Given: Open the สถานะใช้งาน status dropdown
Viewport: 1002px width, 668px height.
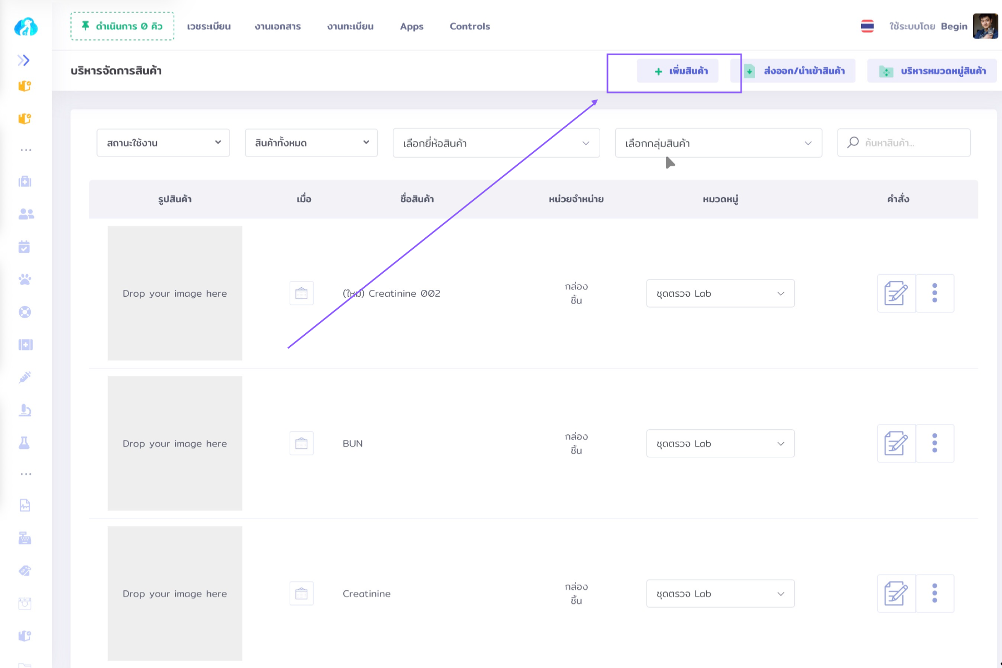Looking at the screenshot, I should pos(163,143).
